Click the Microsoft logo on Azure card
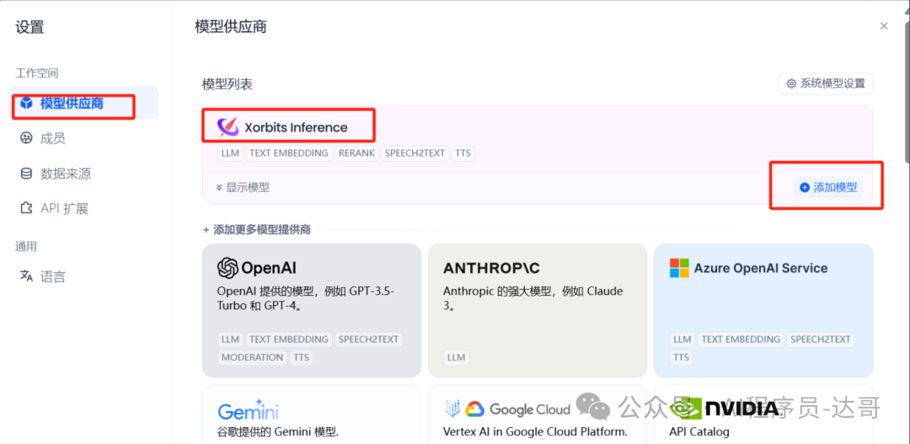 pos(679,268)
